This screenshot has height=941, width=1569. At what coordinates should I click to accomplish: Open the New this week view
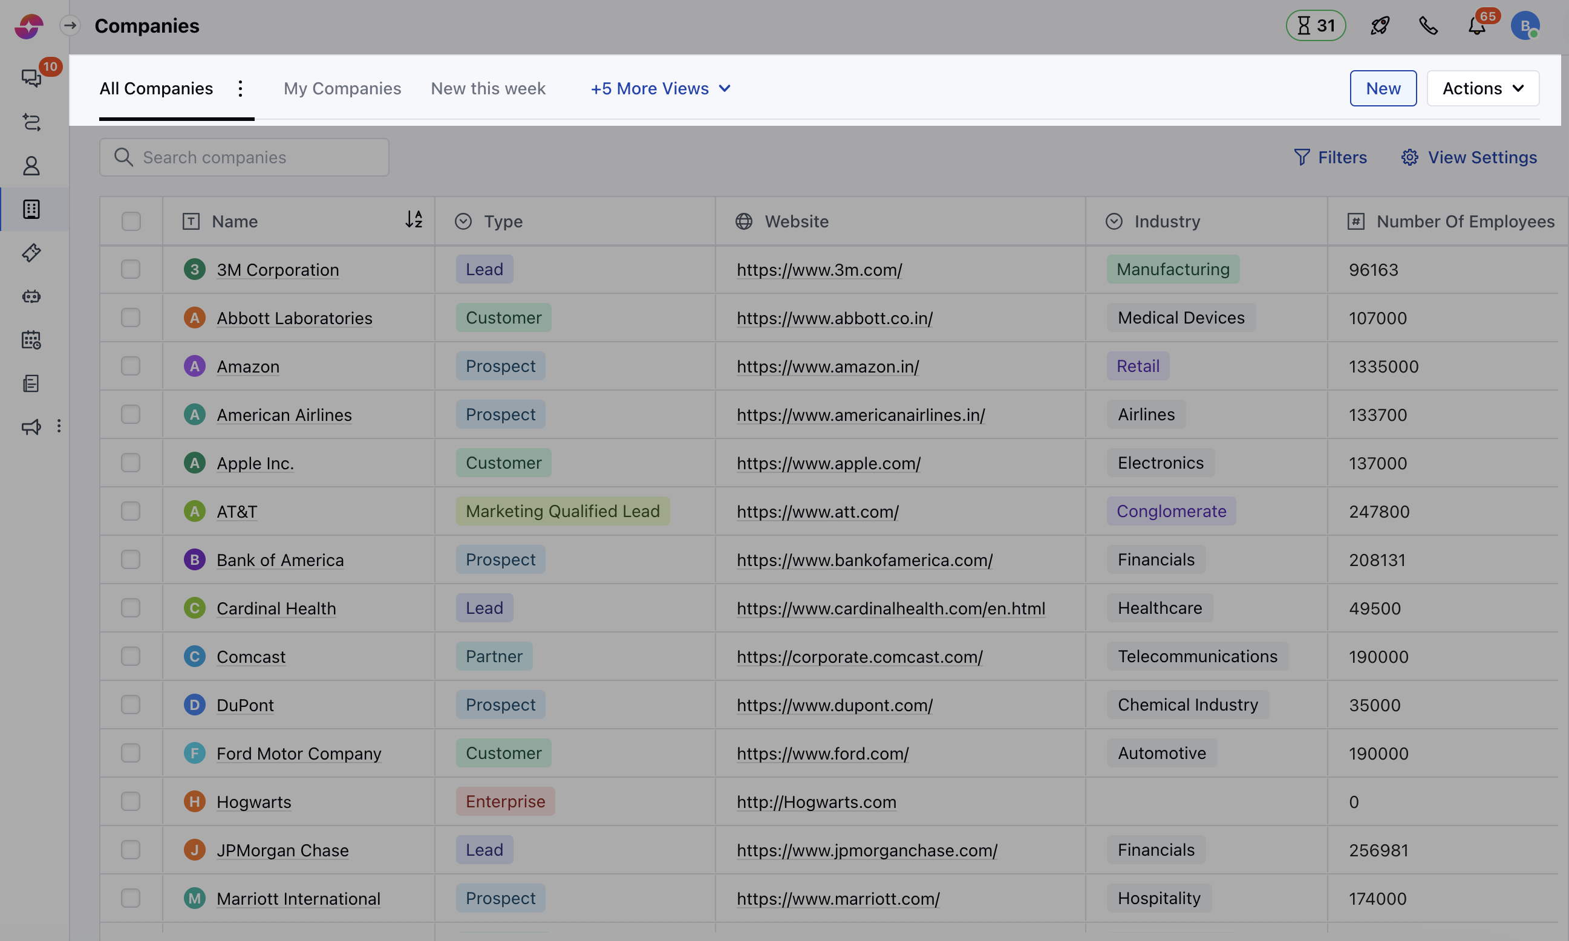(x=488, y=88)
